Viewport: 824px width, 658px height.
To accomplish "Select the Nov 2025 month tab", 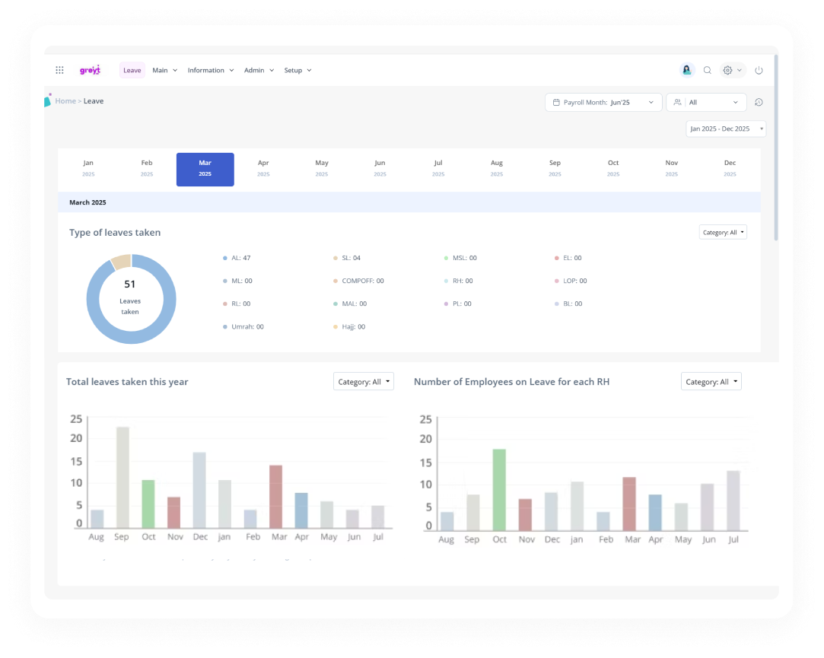I will 672,168.
